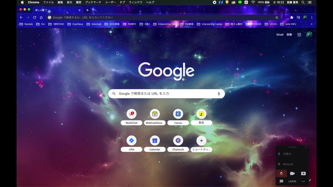
Task: Open the UI/UX bookmark folder
Action: click(271, 24)
